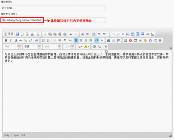Click the Blockquote icon
The height and width of the screenshot is (140, 174).
click(x=65, y=40)
